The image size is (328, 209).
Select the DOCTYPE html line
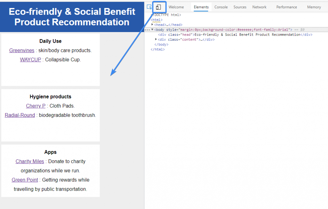click(x=167, y=15)
